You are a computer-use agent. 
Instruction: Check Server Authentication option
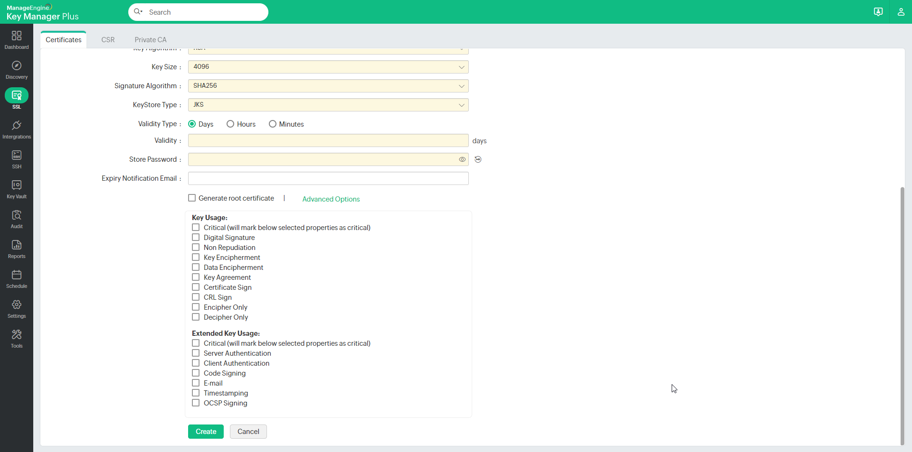pyautogui.click(x=196, y=353)
